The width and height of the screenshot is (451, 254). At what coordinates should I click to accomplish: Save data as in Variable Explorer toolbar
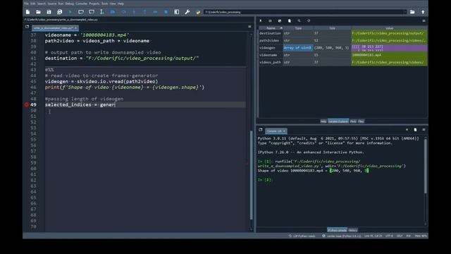(280, 20)
